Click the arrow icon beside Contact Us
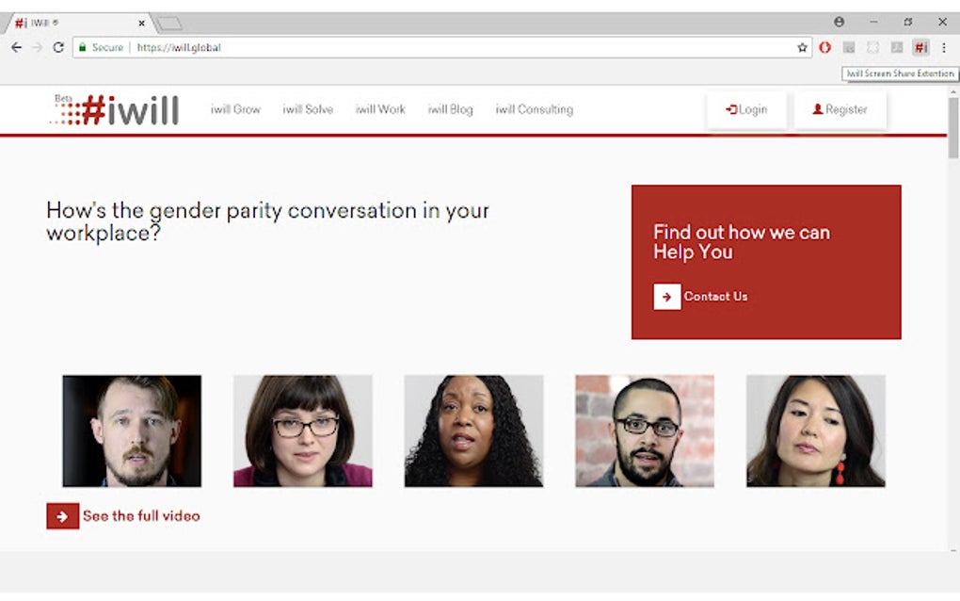This screenshot has width=960, height=601. pos(666,296)
